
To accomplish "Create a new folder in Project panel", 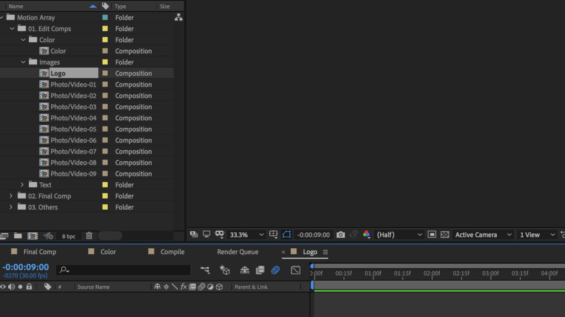I will pyautogui.click(x=18, y=236).
